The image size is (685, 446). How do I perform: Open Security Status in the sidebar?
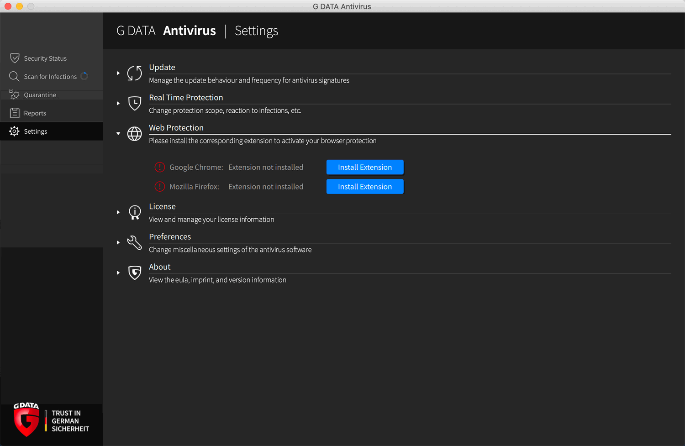[45, 58]
